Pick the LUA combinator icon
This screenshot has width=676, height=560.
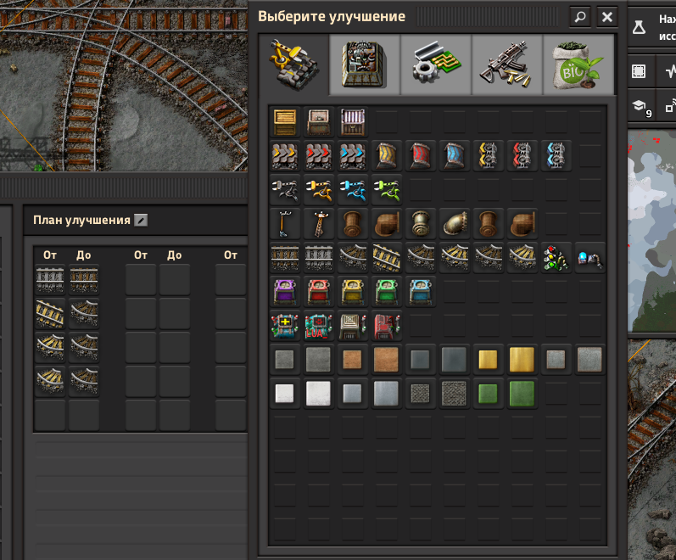coord(319,325)
